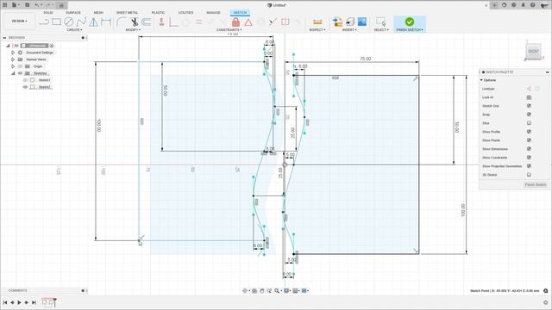
Task: Toggle the Show Points checkbox
Action: pyautogui.click(x=529, y=140)
